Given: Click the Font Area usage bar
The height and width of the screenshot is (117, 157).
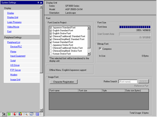Looking at the screenshot, I should coord(135,27).
